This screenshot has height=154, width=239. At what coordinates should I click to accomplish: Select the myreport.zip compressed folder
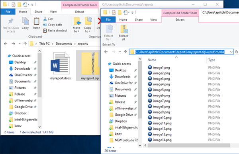coord(90,66)
